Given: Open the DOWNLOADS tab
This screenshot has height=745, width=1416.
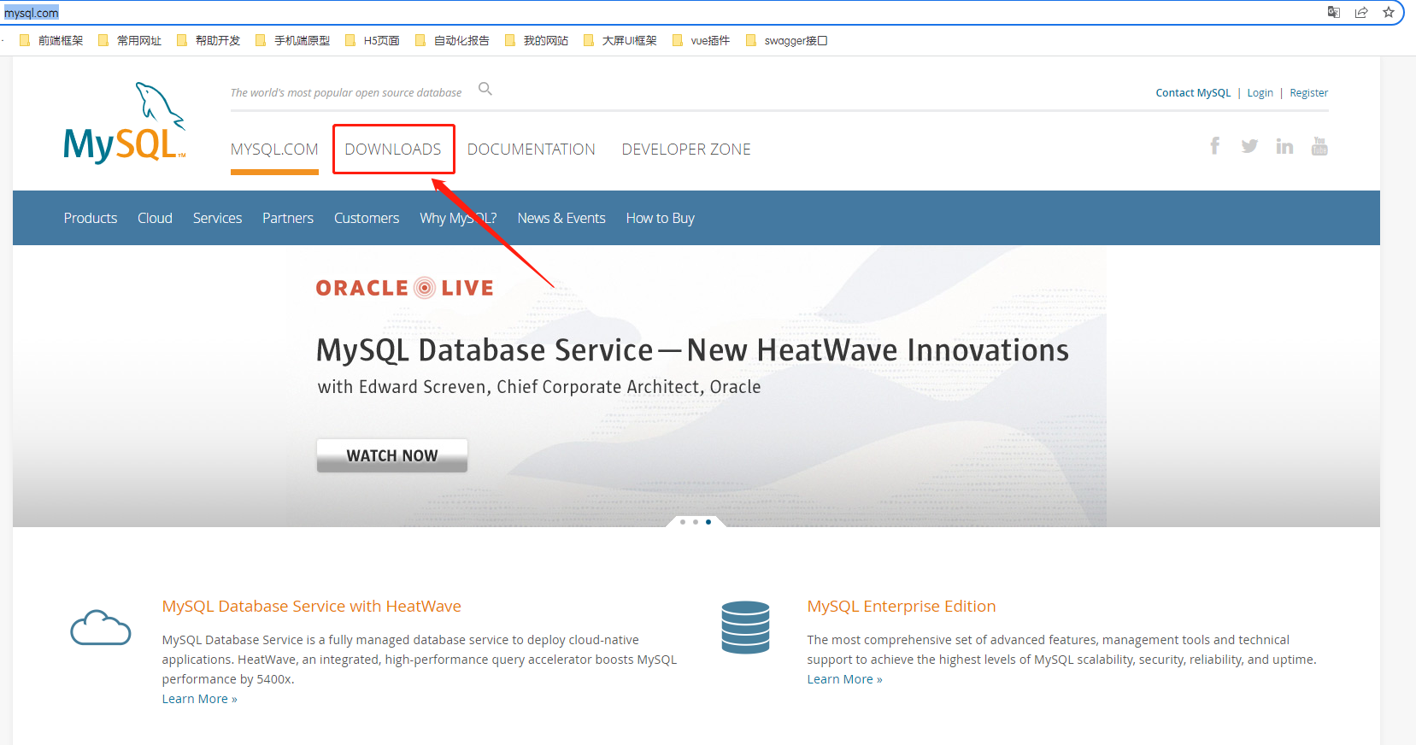Looking at the screenshot, I should [393, 150].
